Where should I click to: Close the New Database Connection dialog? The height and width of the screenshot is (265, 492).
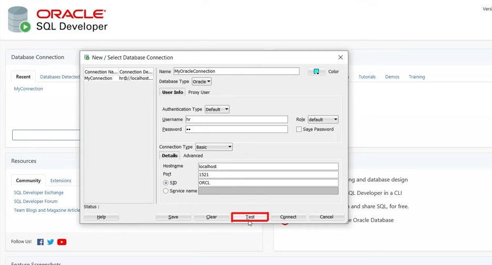[340, 57]
